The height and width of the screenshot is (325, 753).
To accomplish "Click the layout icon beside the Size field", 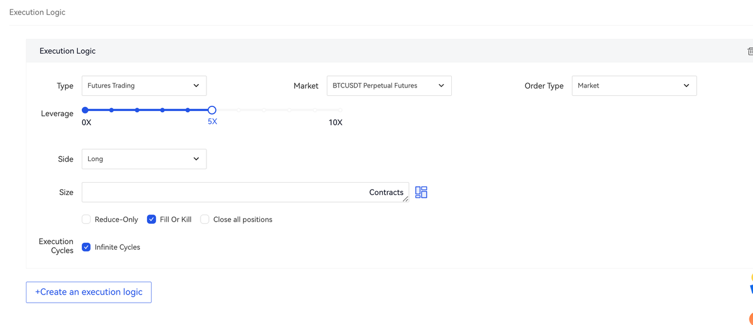I will (x=421, y=192).
